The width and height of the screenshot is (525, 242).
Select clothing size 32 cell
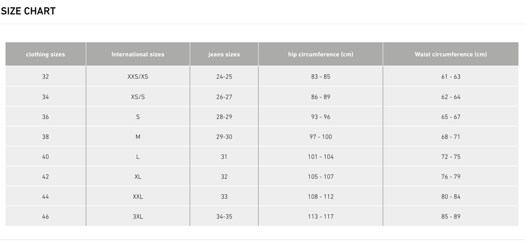(46, 76)
